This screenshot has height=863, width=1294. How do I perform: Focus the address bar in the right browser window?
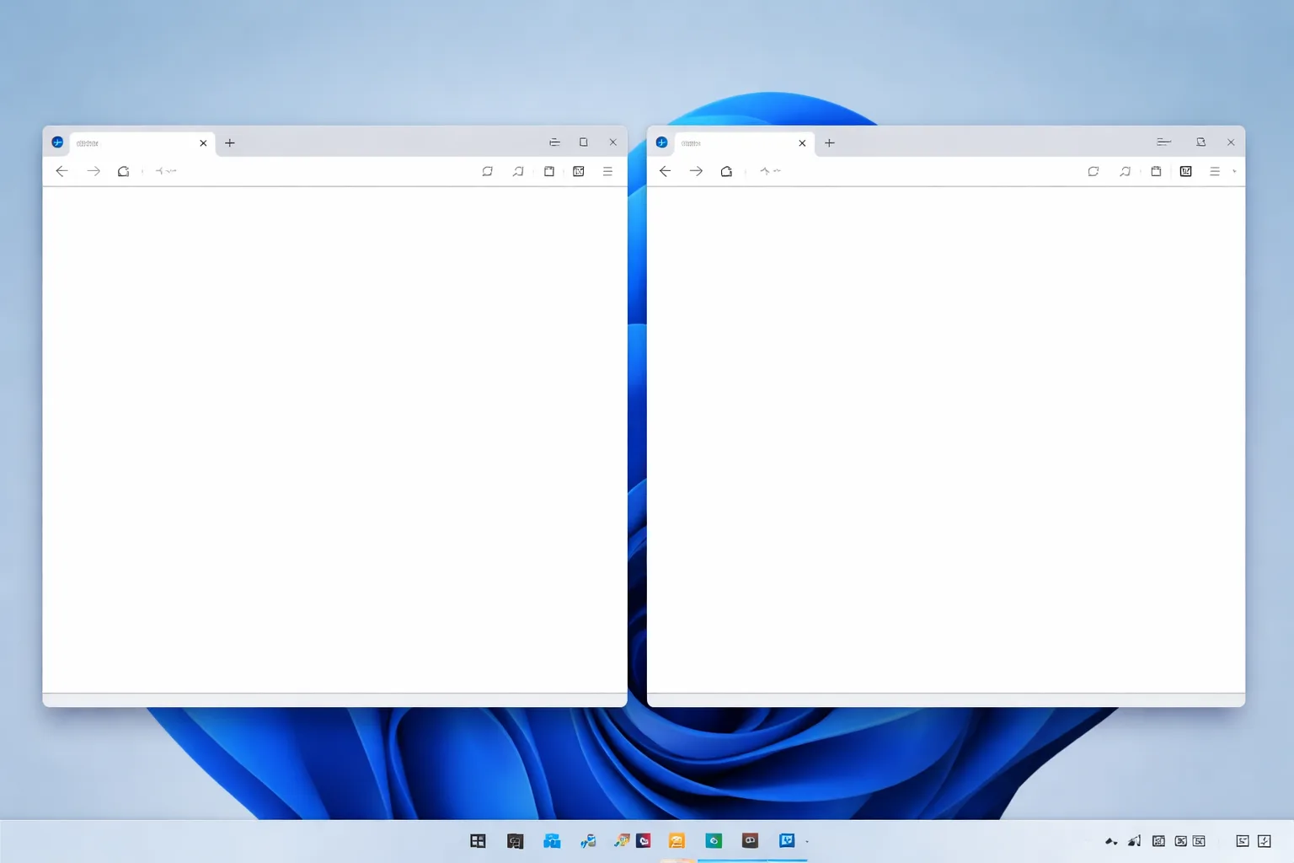(914, 171)
